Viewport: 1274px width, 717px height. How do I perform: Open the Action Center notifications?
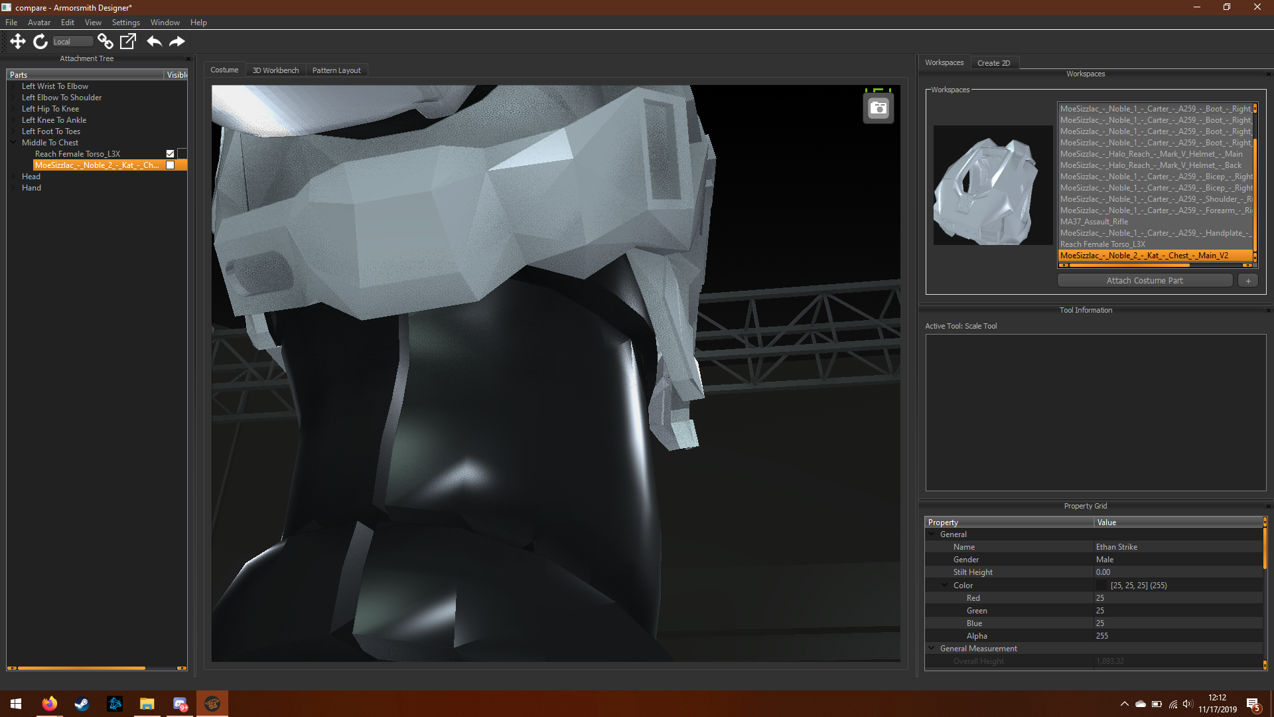coord(1253,704)
